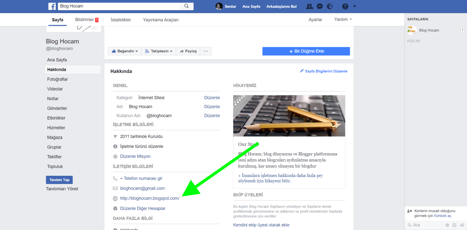
Task: Click the mission icon beside Düzenle Misyon
Action: click(x=115, y=156)
